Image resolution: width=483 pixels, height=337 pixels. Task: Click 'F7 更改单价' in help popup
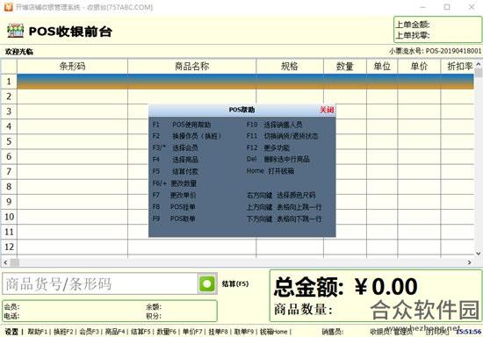174,195
